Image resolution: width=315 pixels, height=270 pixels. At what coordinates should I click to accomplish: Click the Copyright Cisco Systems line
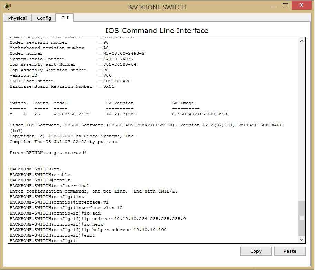[73, 136]
